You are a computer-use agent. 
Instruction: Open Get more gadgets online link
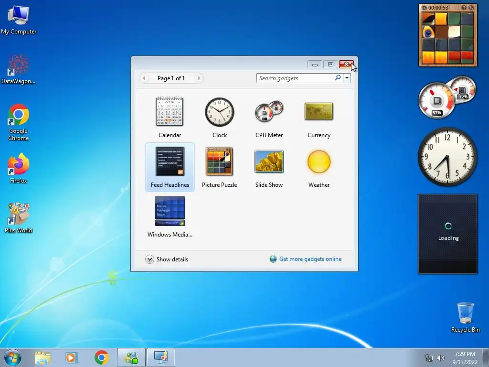click(x=310, y=259)
